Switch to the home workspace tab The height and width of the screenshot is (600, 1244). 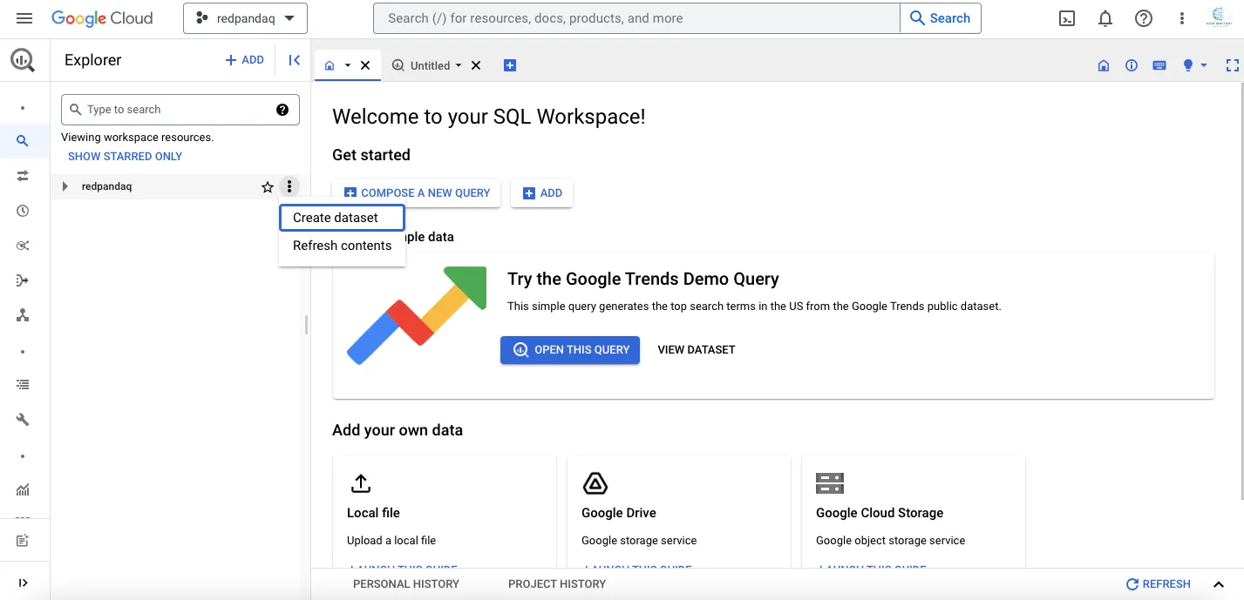[330, 65]
